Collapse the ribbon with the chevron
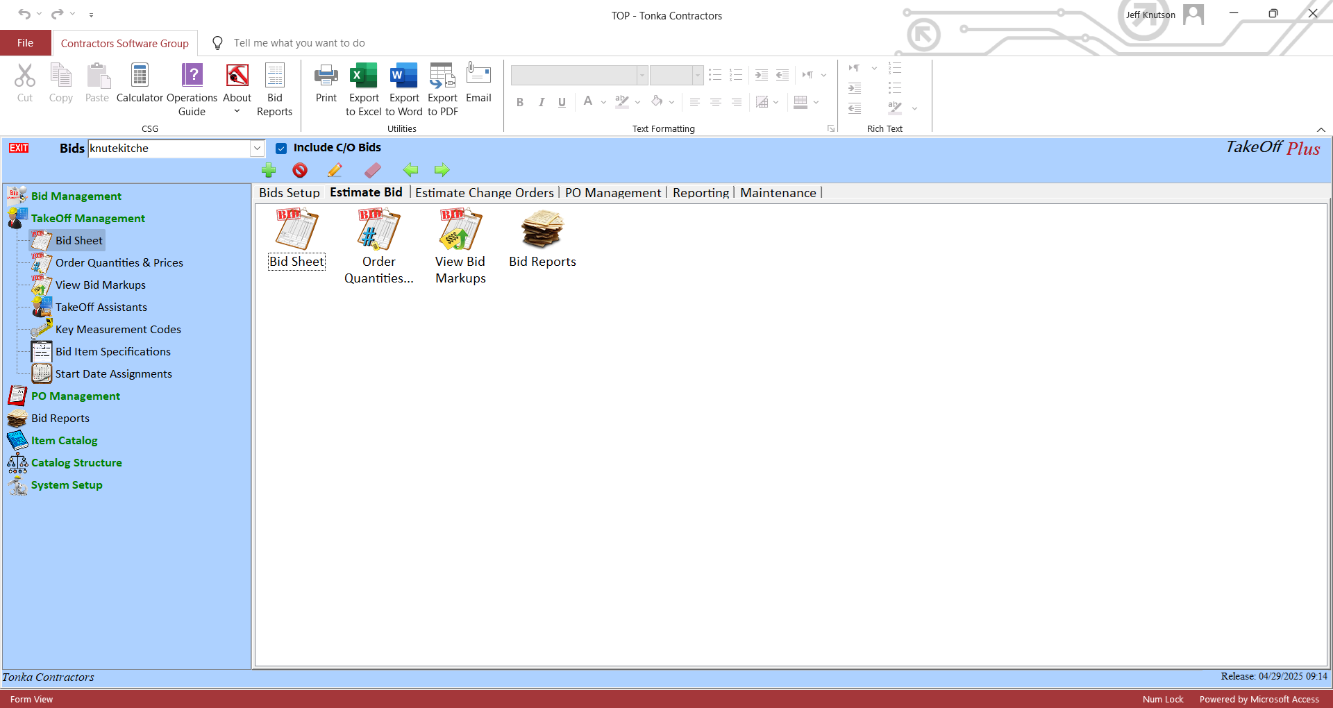 coord(1321,130)
